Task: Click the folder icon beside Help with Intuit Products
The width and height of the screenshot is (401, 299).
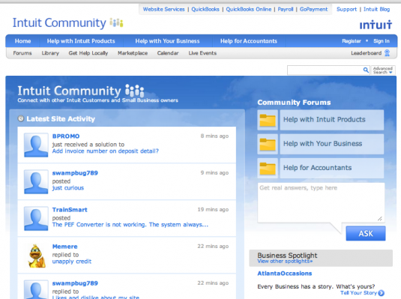Action: click(268, 120)
